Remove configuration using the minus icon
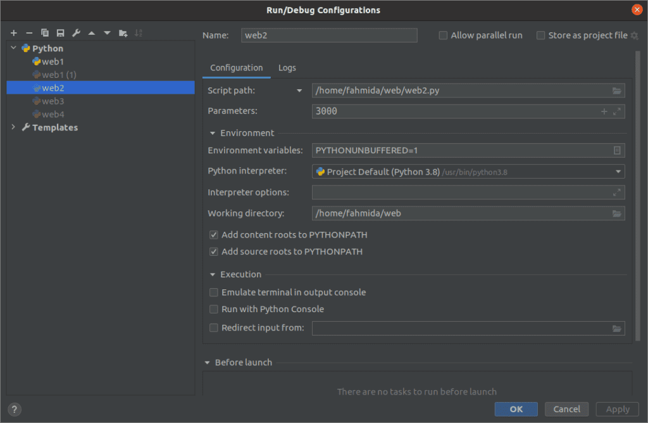The image size is (648, 423). 29,33
